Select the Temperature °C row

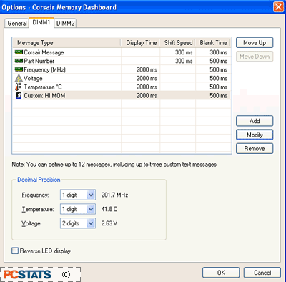pos(122,87)
